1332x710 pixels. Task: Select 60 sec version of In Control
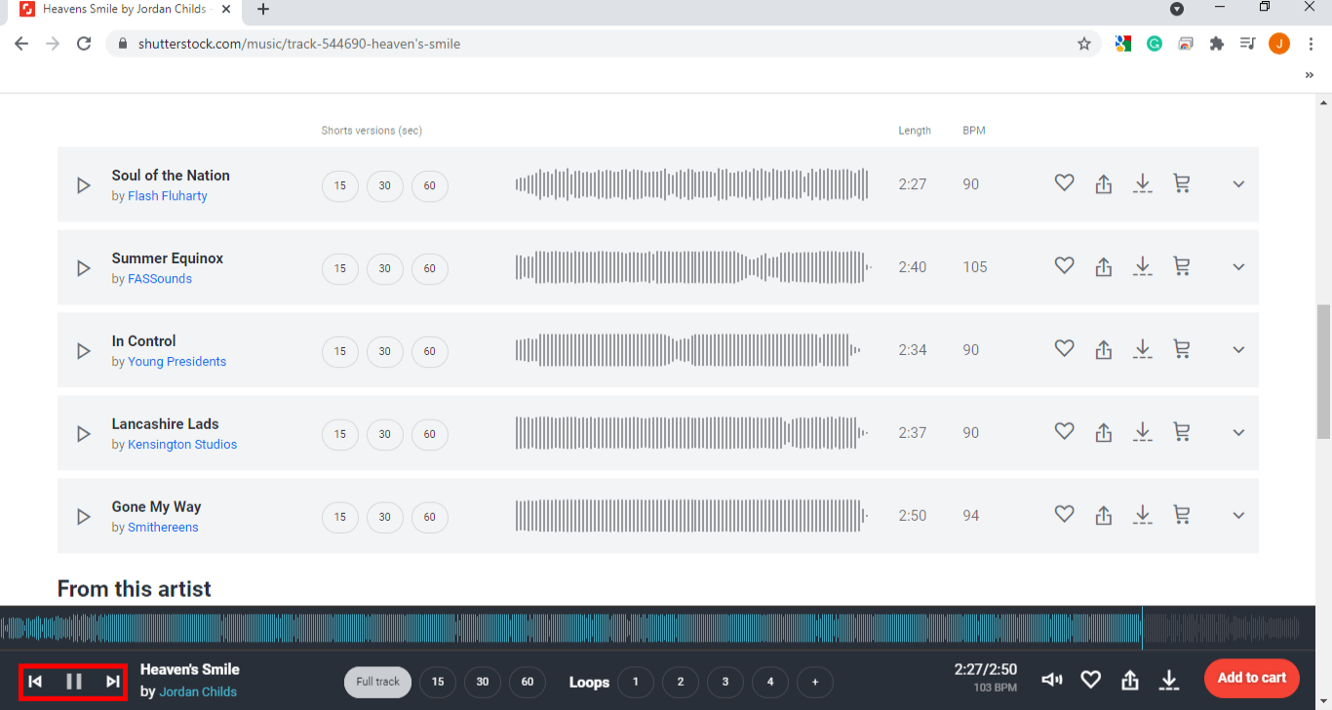[430, 352]
